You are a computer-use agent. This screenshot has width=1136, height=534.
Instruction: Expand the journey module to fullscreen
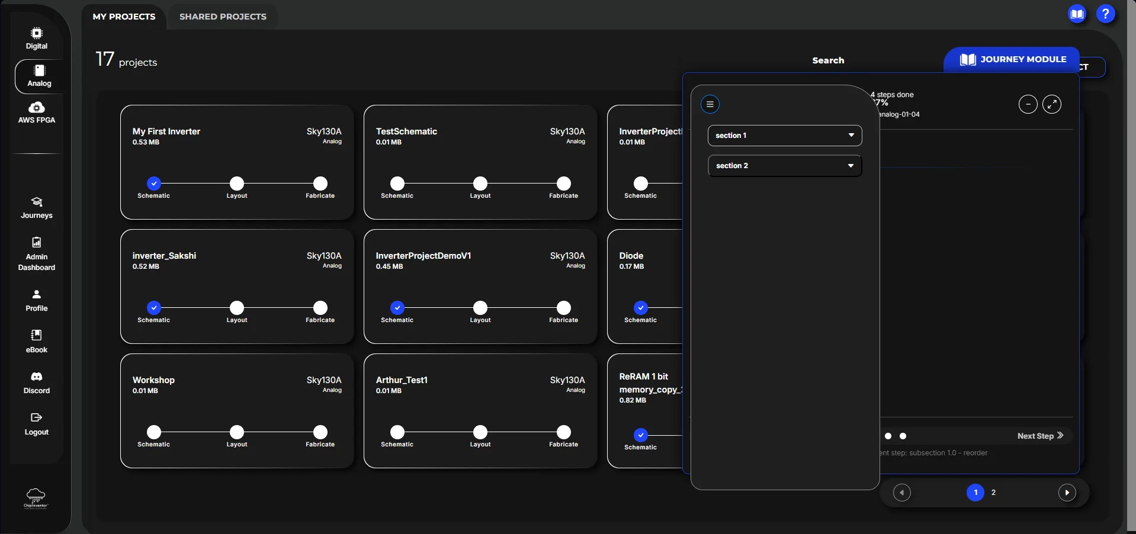[1052, 104]
